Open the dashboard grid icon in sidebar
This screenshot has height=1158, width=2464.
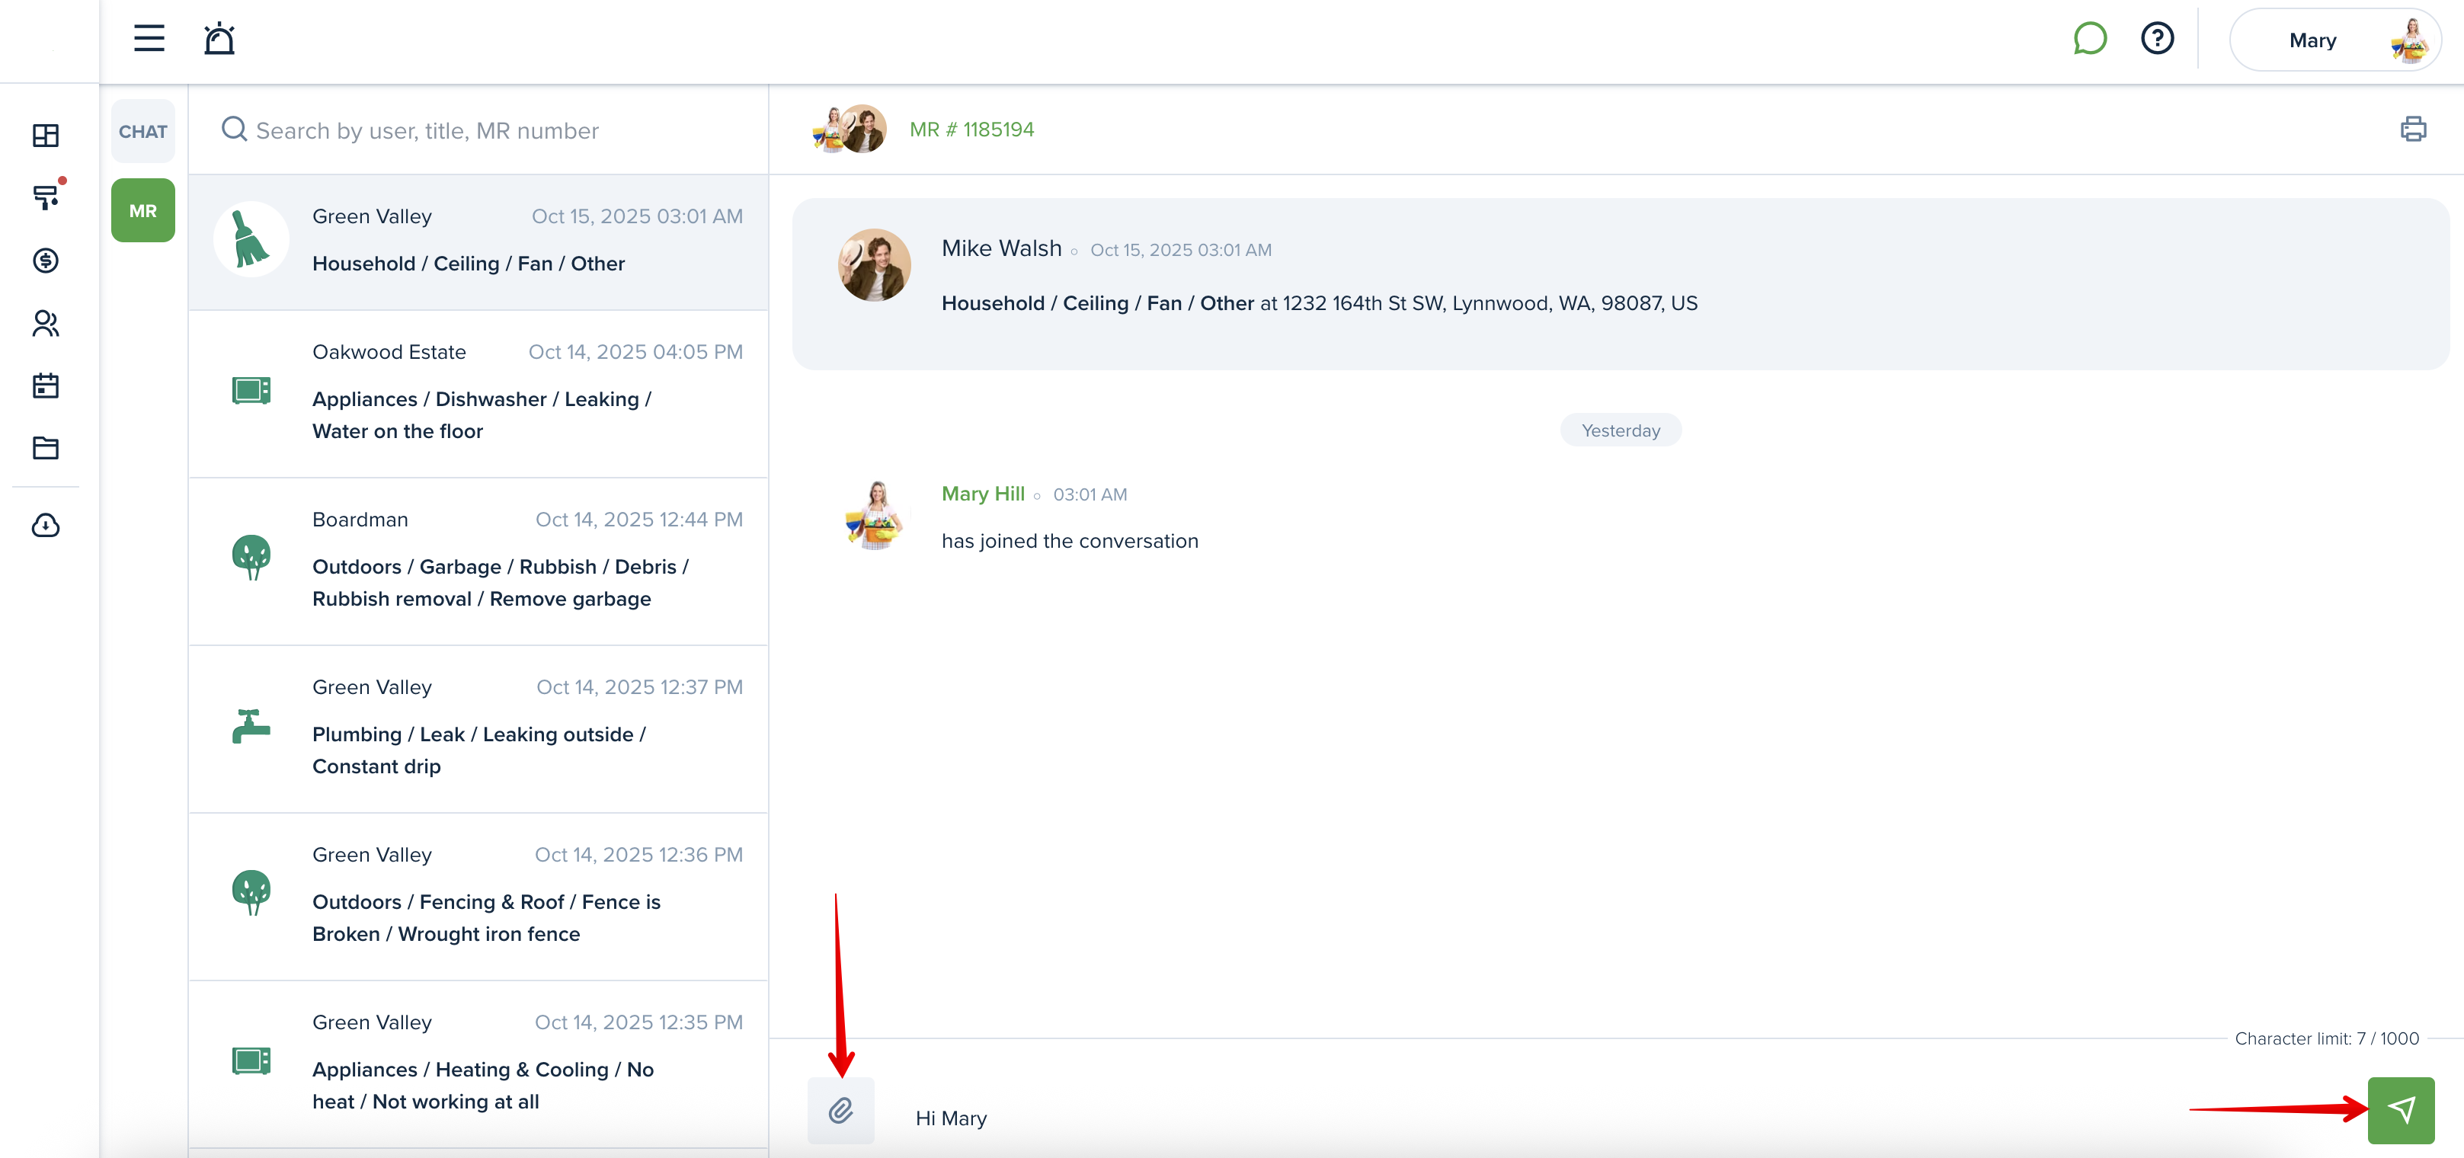(45, 135)
